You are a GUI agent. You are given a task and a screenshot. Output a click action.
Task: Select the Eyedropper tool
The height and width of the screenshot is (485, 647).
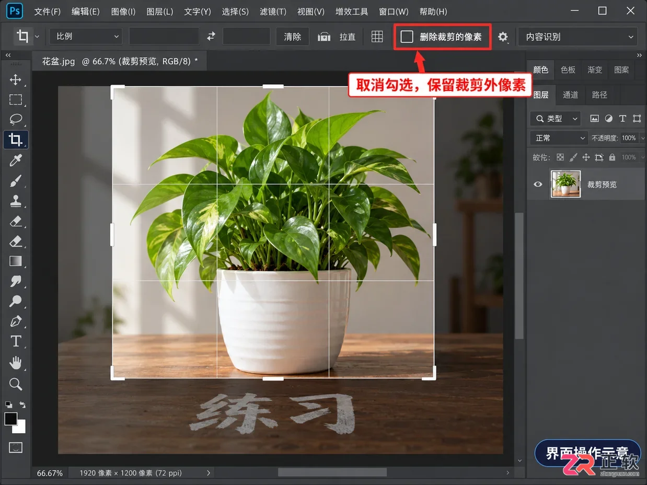[15, 160]
